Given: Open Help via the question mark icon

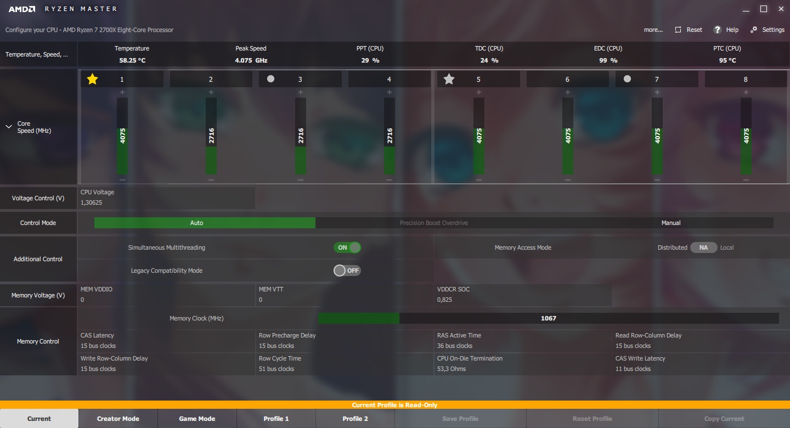Looking at the screenshot, I should 717,30.
